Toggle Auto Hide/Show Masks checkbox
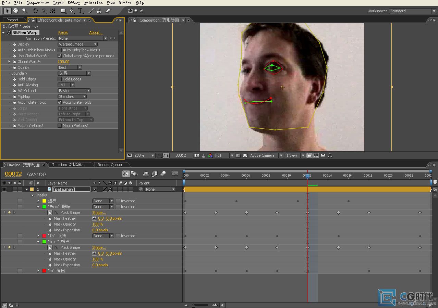The height and width of the screenshot is (308, 438). pos(60,50)
